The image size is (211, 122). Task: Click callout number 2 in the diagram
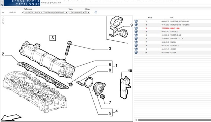tap(3, 54)
